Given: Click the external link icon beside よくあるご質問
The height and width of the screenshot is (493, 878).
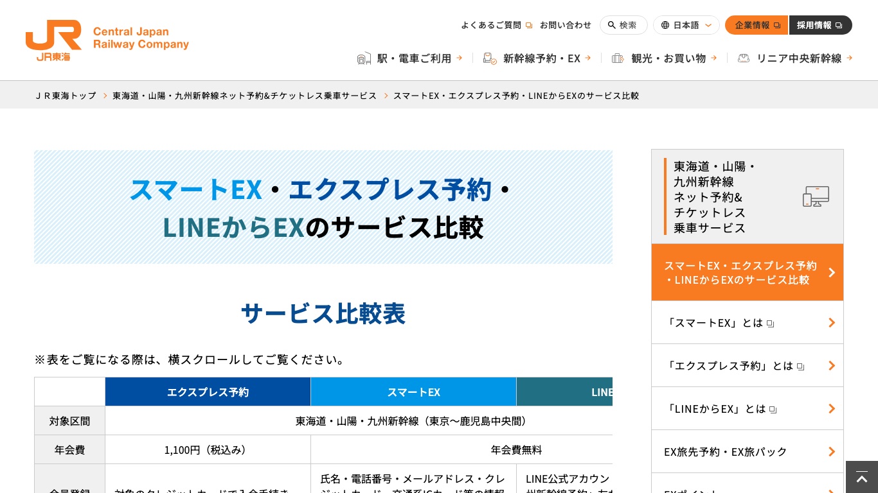Looking at the screenshot, I should coord(529,26).
